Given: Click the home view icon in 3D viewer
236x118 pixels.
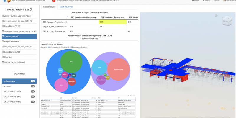Looking at the screenshot, I should [216, 15].
